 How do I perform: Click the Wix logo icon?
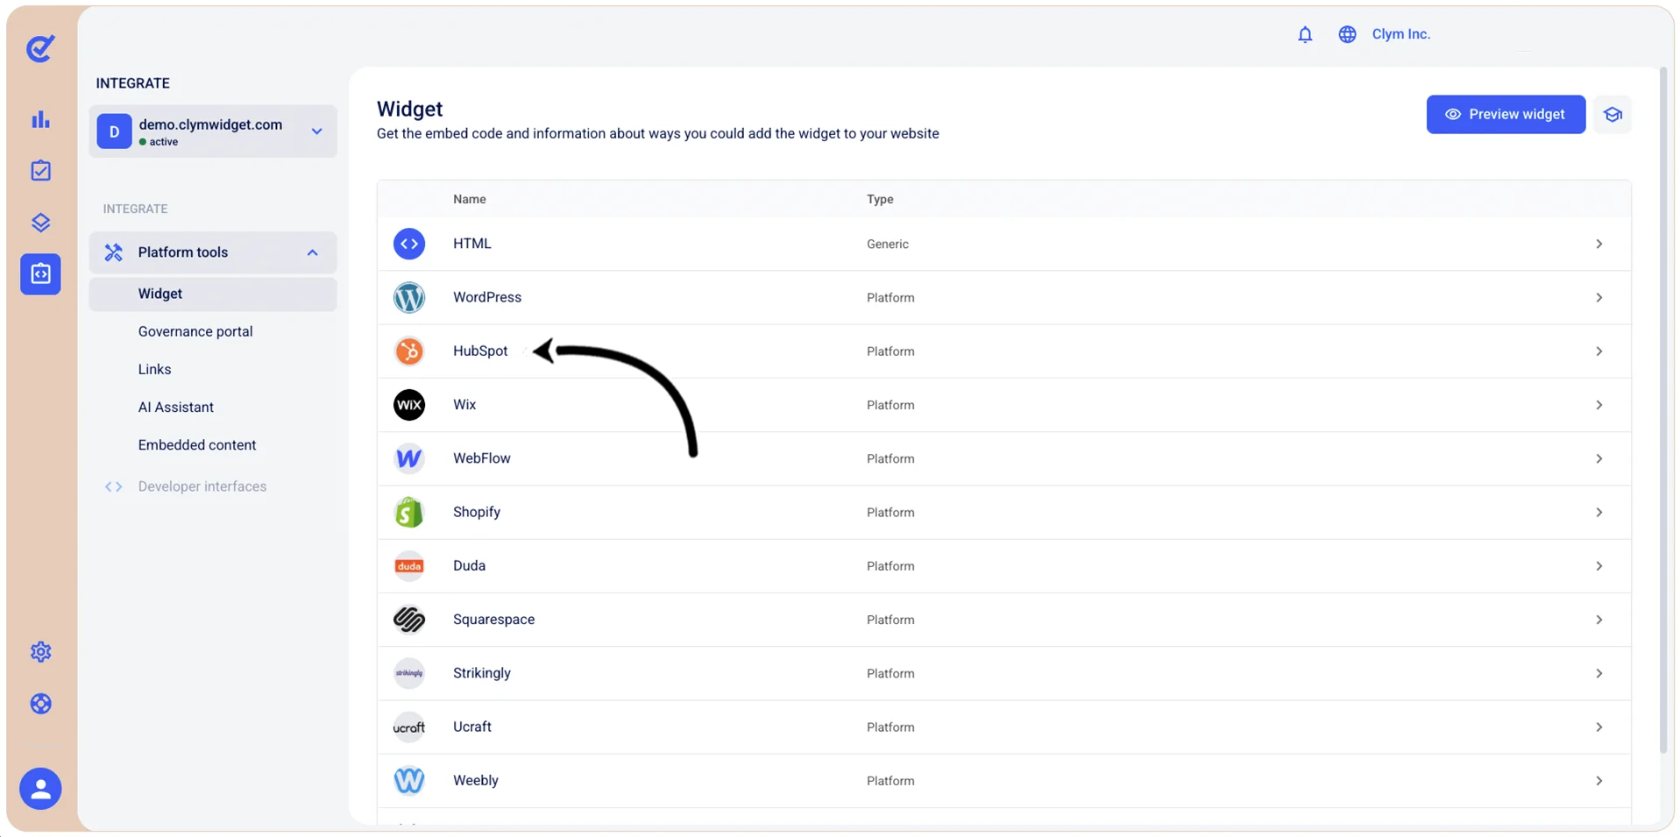[x=409, y=405]
